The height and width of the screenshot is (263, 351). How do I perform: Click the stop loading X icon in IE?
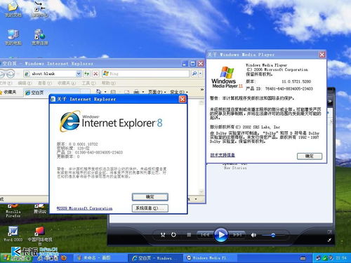click(x=95, y=74)
